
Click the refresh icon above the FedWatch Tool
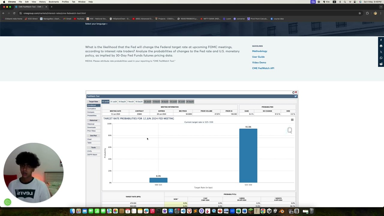[293, 92]
